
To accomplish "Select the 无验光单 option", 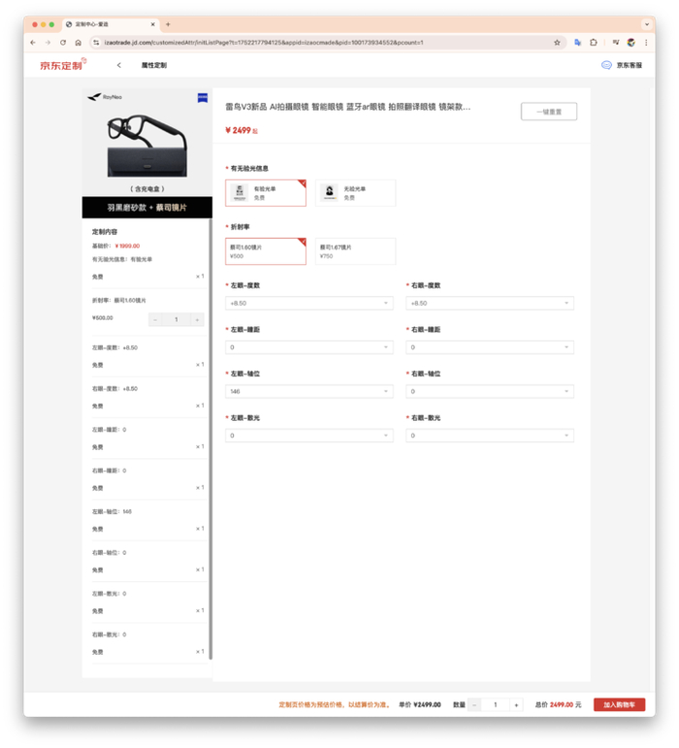I will point(355,193).
